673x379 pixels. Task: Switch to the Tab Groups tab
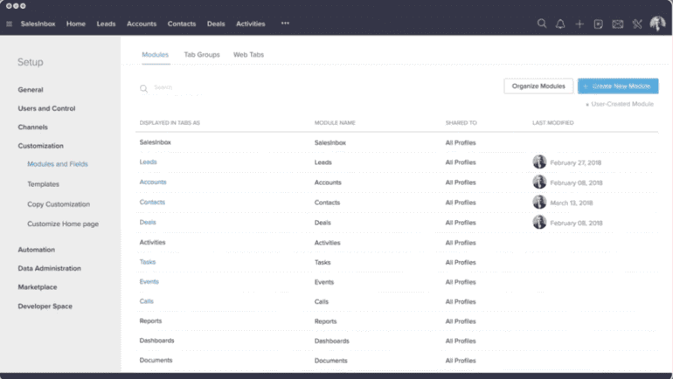(x=202, y=54)
